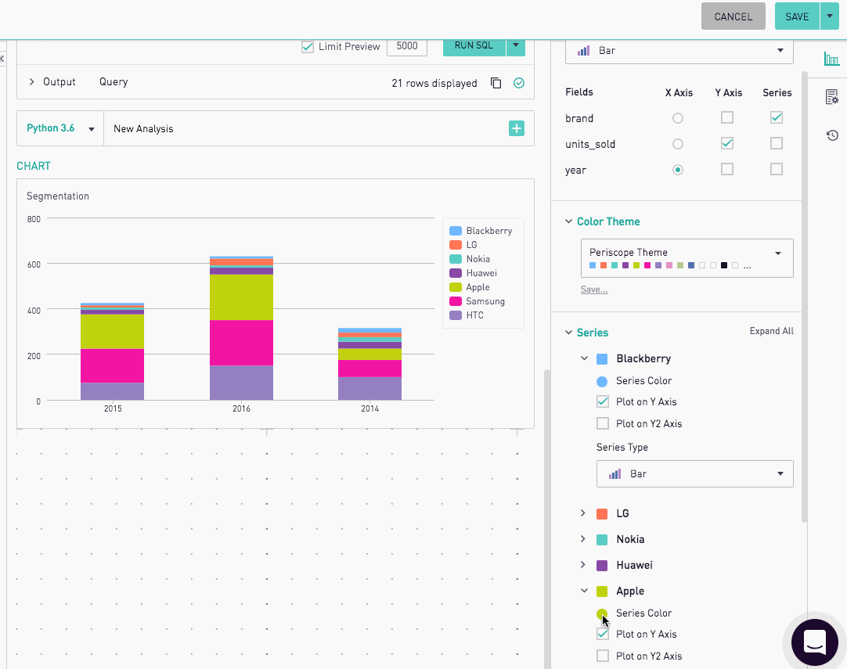
Task: Open the chart settings sidebar icon
Action: tap(832, 59)
